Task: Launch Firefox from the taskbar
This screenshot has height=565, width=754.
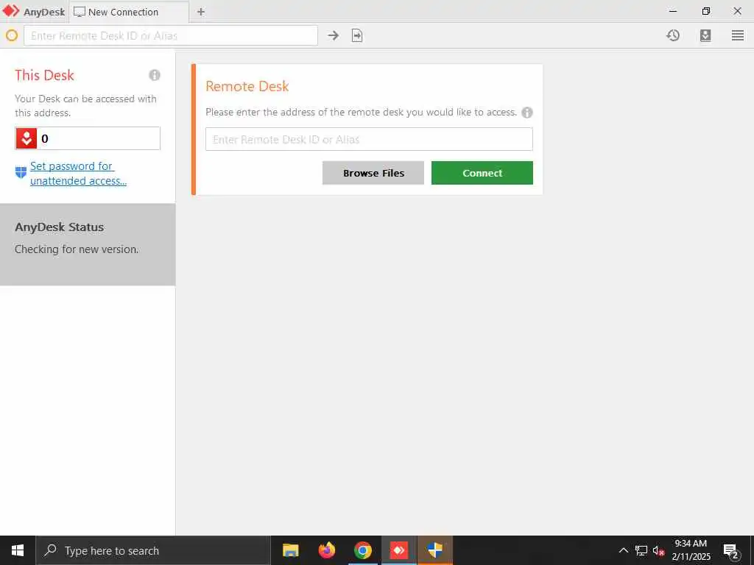Action: [x=326, y=550]
